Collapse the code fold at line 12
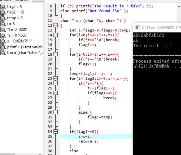 coord(56,25)
